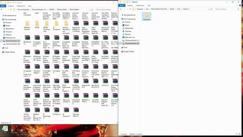Select the Supreme Magicka archive

click(x=105, y=100)
